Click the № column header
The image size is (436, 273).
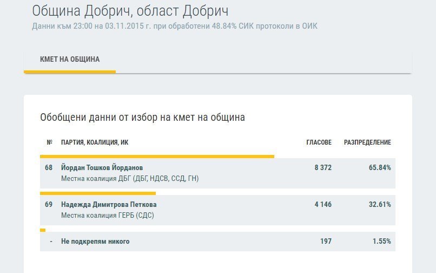(x=49, y=142)
